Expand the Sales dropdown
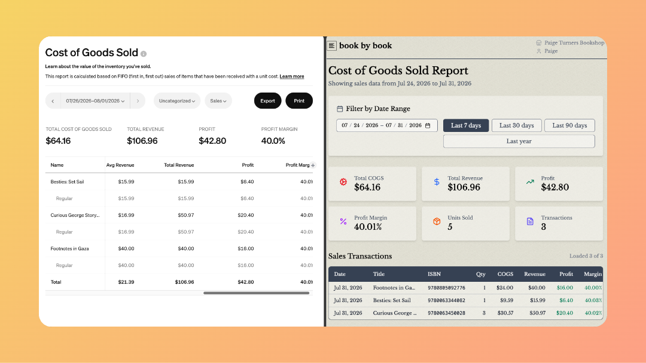This screenshot has height=363, width=646. coord(218,101)
